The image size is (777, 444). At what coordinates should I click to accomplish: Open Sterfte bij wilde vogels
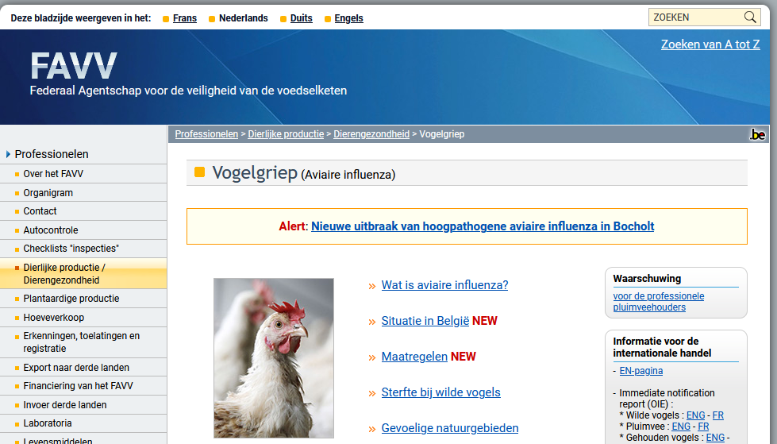point(441,392)
